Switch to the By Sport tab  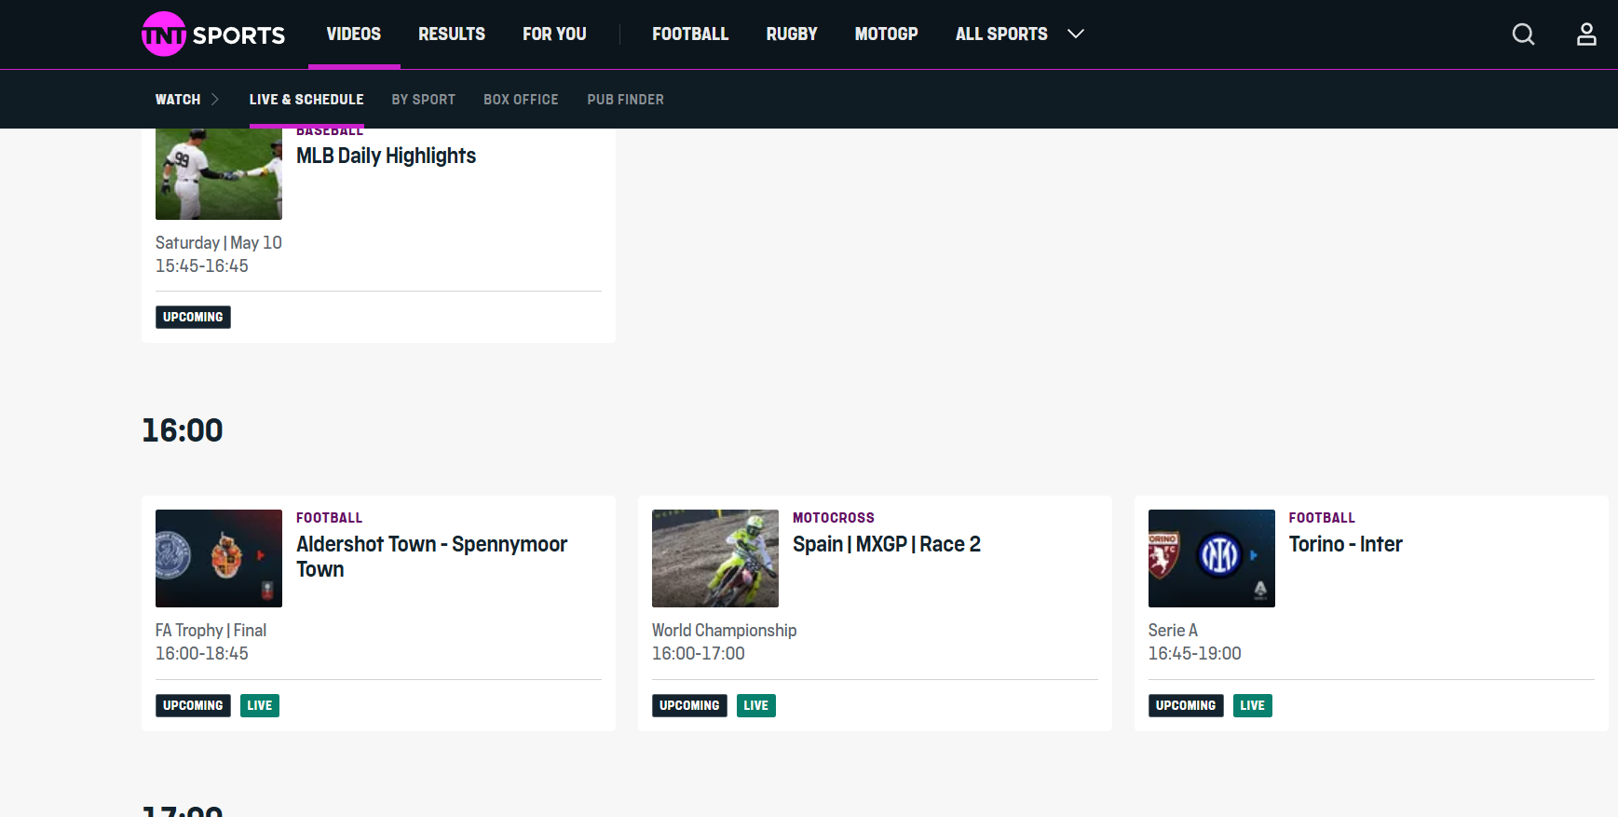424,99
